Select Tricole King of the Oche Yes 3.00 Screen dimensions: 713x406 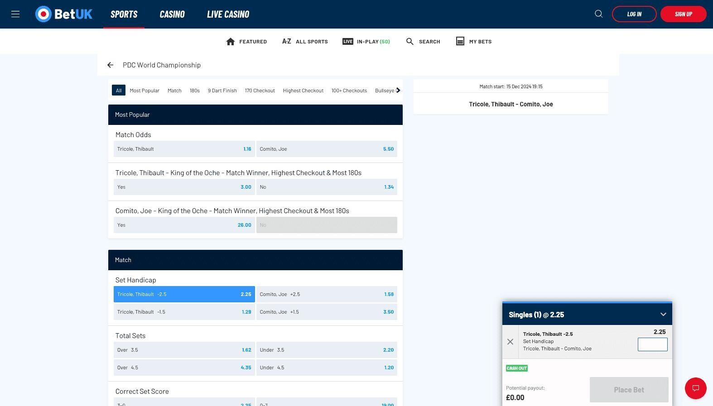click(184, 187)
